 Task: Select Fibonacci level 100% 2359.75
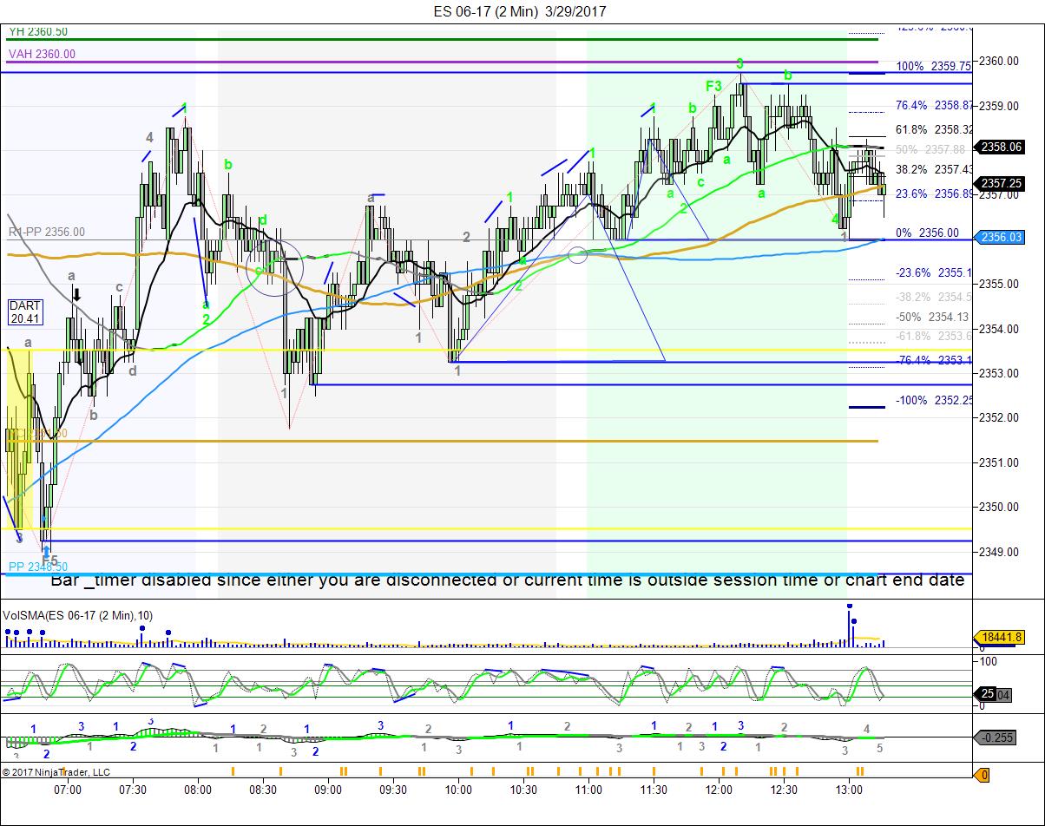coord(934,66)
